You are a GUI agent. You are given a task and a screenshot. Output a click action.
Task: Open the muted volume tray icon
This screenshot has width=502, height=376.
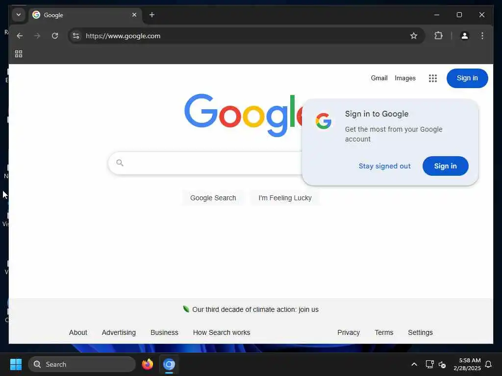point(442,364)
